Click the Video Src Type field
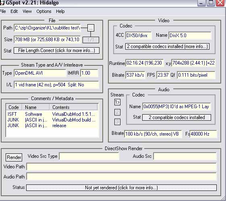The height and width of the screenshot is (201, 226). 89,156
